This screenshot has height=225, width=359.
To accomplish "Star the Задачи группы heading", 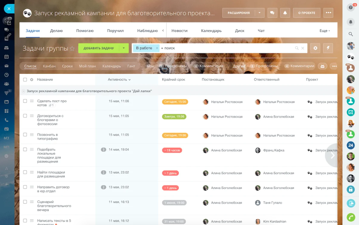I will pyautogui.click(x=72, y=48).
